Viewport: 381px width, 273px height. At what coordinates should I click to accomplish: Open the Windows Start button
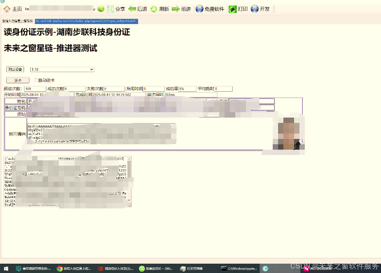[x=6, y=269]
